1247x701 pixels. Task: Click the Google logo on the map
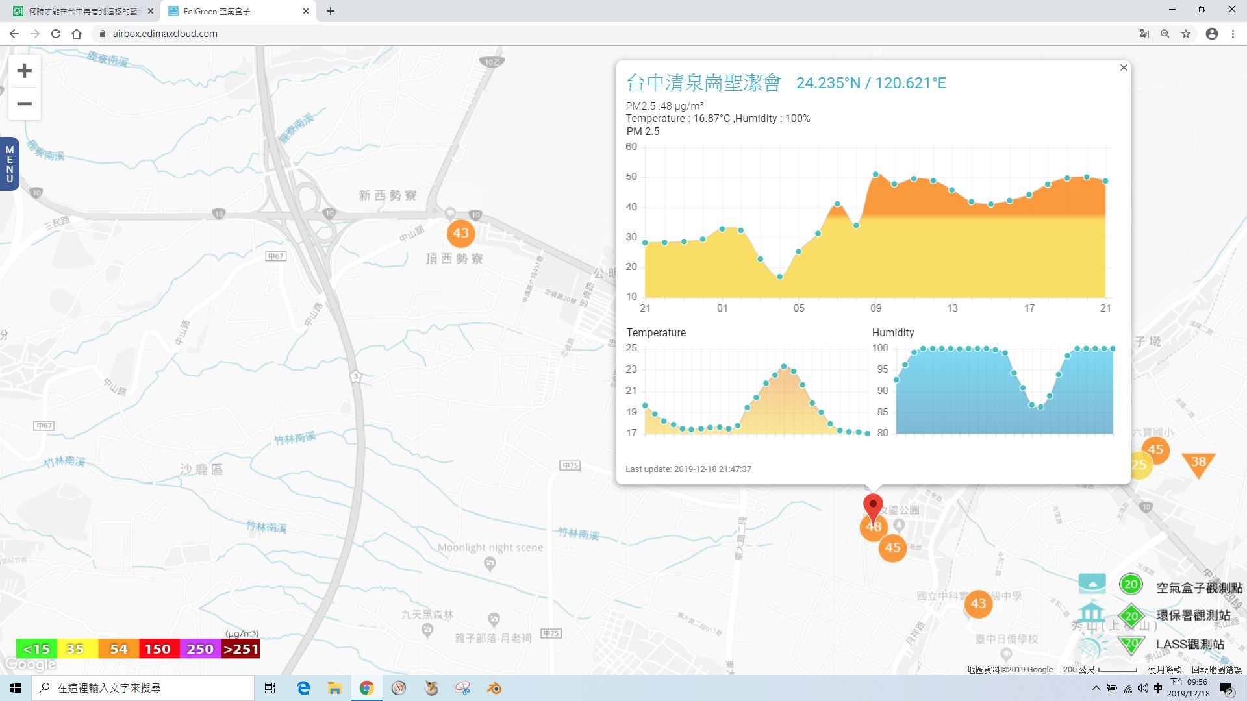click(30, 665)
